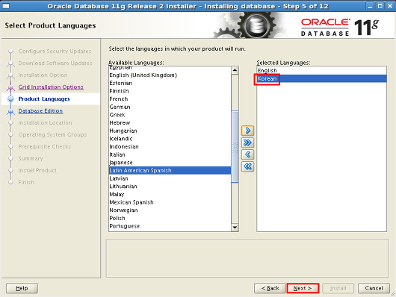Select Polish in the available list
Image resolution: width=396 pixels, height=297 pixels.
[170, 218]
